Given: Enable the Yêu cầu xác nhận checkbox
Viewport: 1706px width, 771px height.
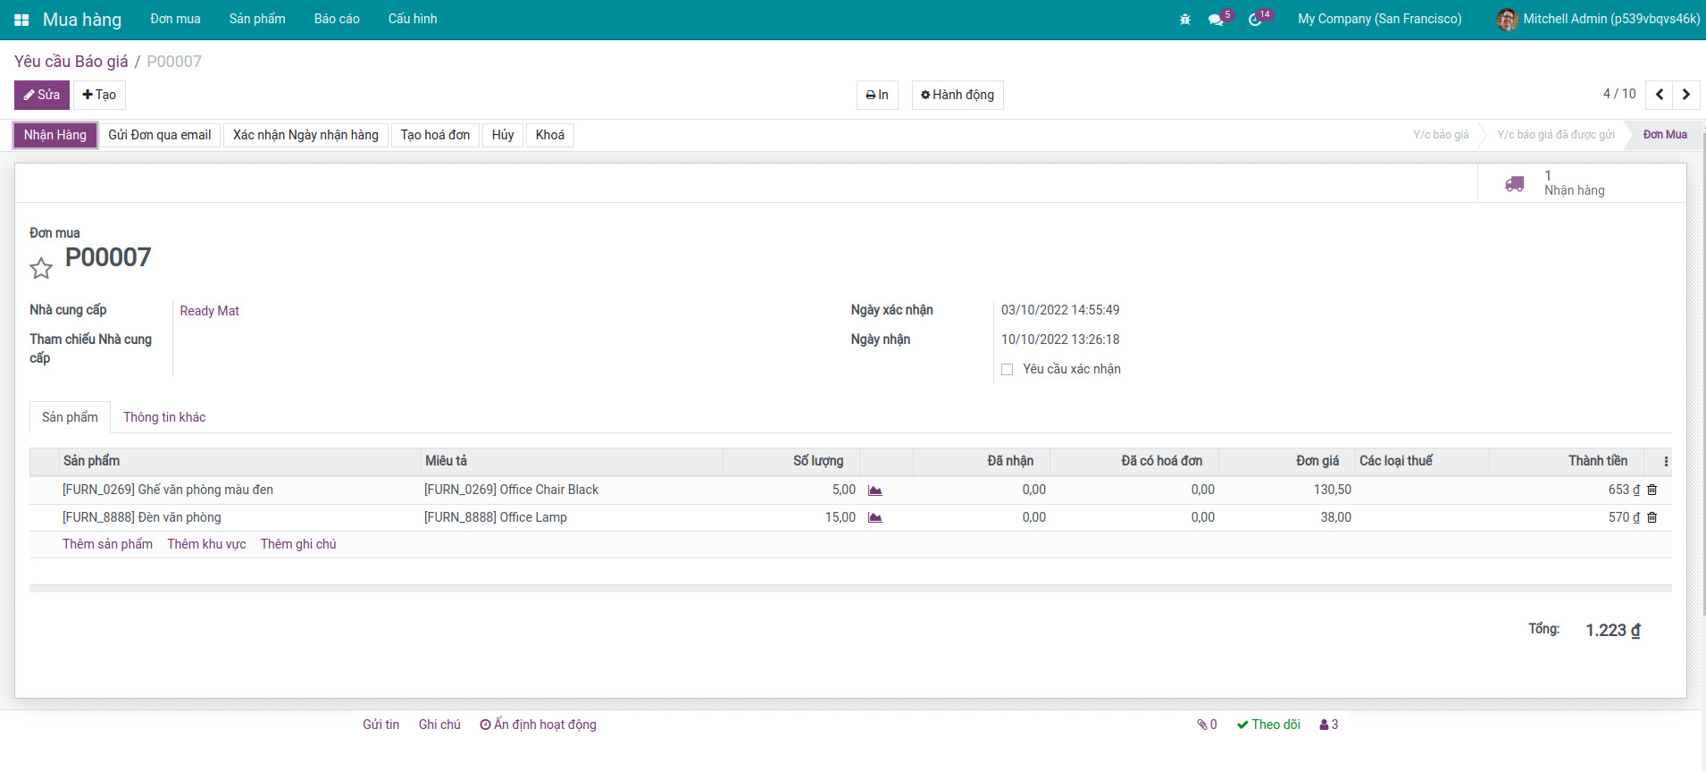Looking at the screenshot, I should pos(1008,369).
